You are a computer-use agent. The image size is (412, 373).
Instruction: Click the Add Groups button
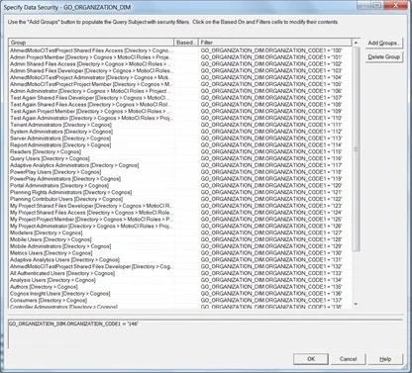point(384,43)
